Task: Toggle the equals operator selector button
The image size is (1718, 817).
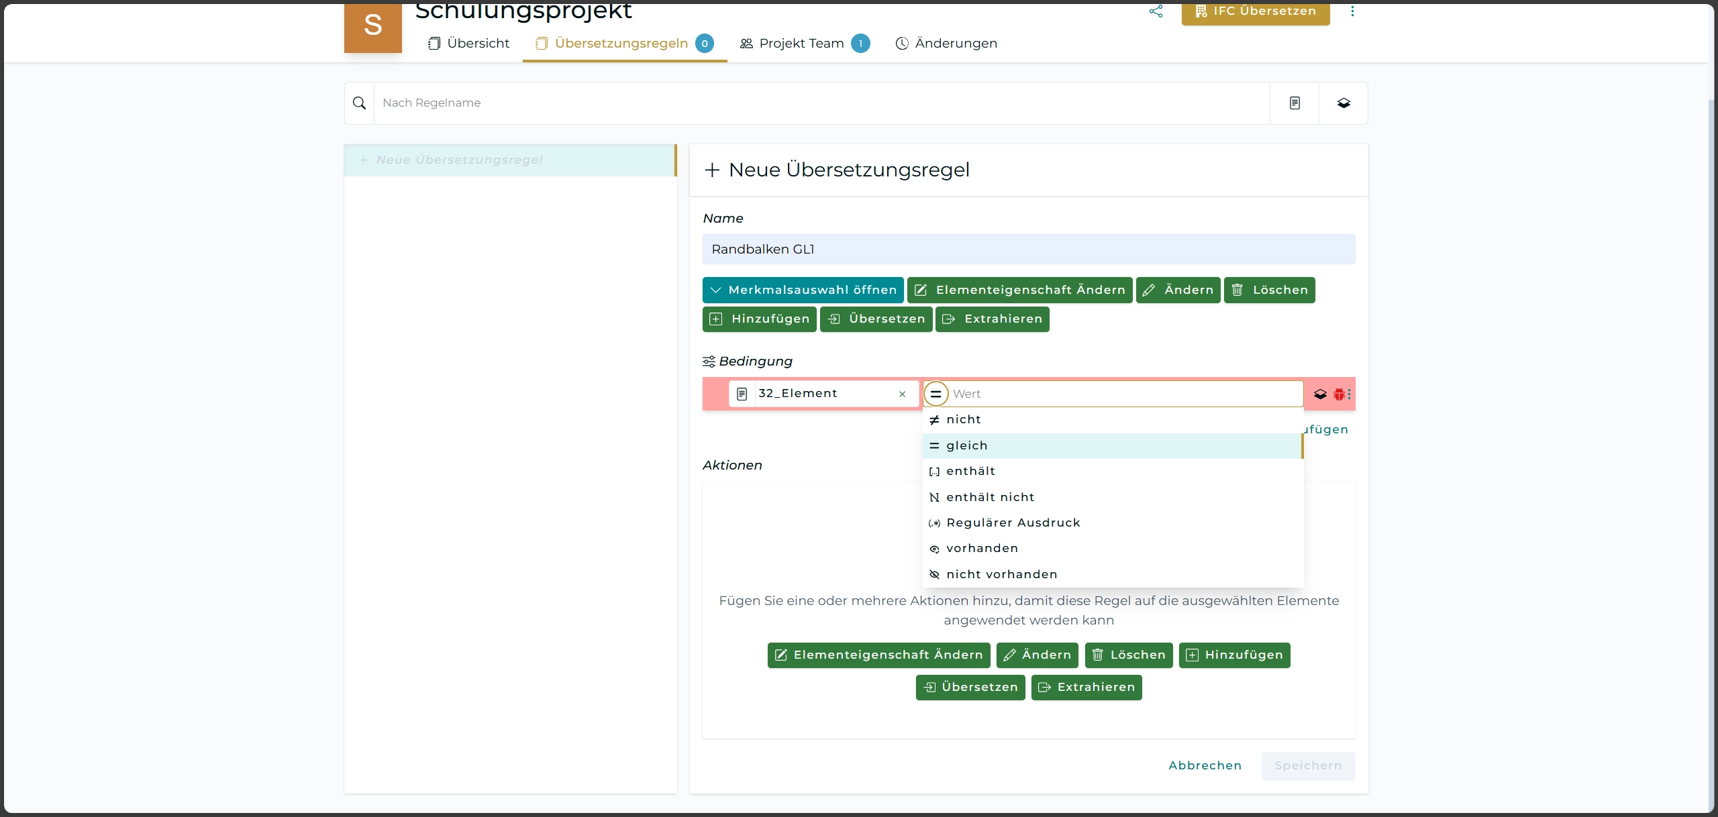Action: [x=936, y=394]
